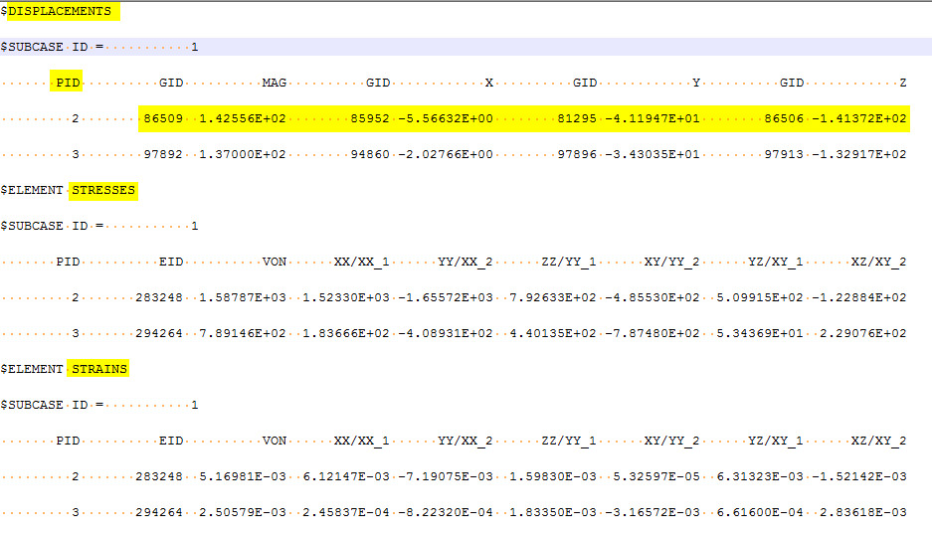The image size is (932, 536).
Task: Click the highlighted STRAINS keyword
Action: [x=99, y=369]
